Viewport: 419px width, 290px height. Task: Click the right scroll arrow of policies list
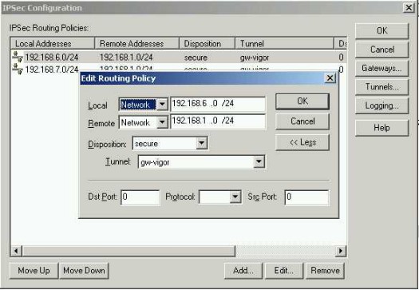coord(341,251)
